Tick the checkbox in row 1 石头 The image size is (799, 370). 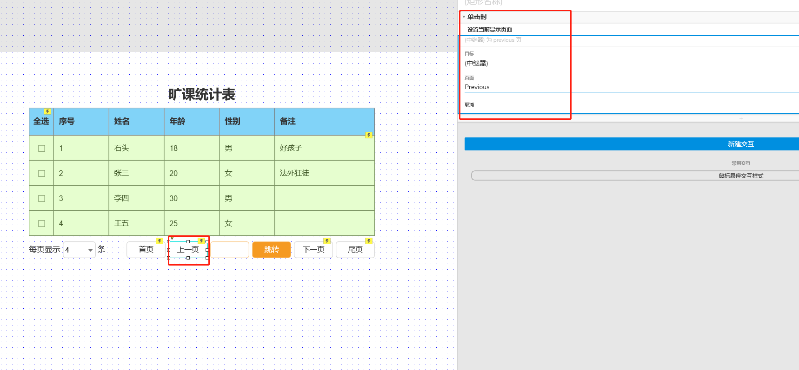pyautogui.click(x=42, y=149)
